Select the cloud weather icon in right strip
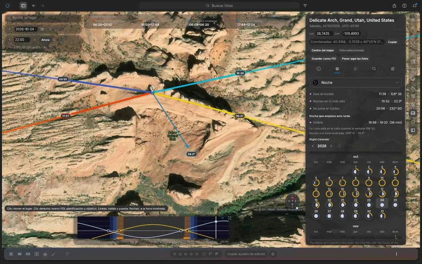 click(x=413, y=121)
